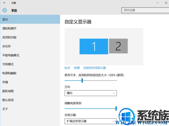This screenshot has height=126, width=169.
Task: Open 脱机地图 settings page
Action: click(x=30, y=91)
